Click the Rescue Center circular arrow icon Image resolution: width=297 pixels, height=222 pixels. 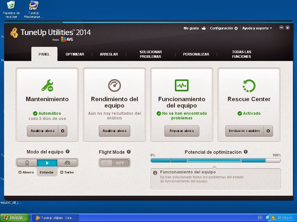tap(249, 85)
